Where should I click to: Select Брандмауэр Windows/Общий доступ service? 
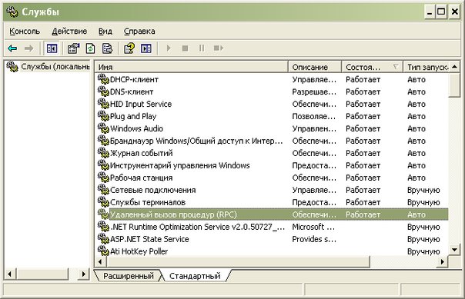196,141
